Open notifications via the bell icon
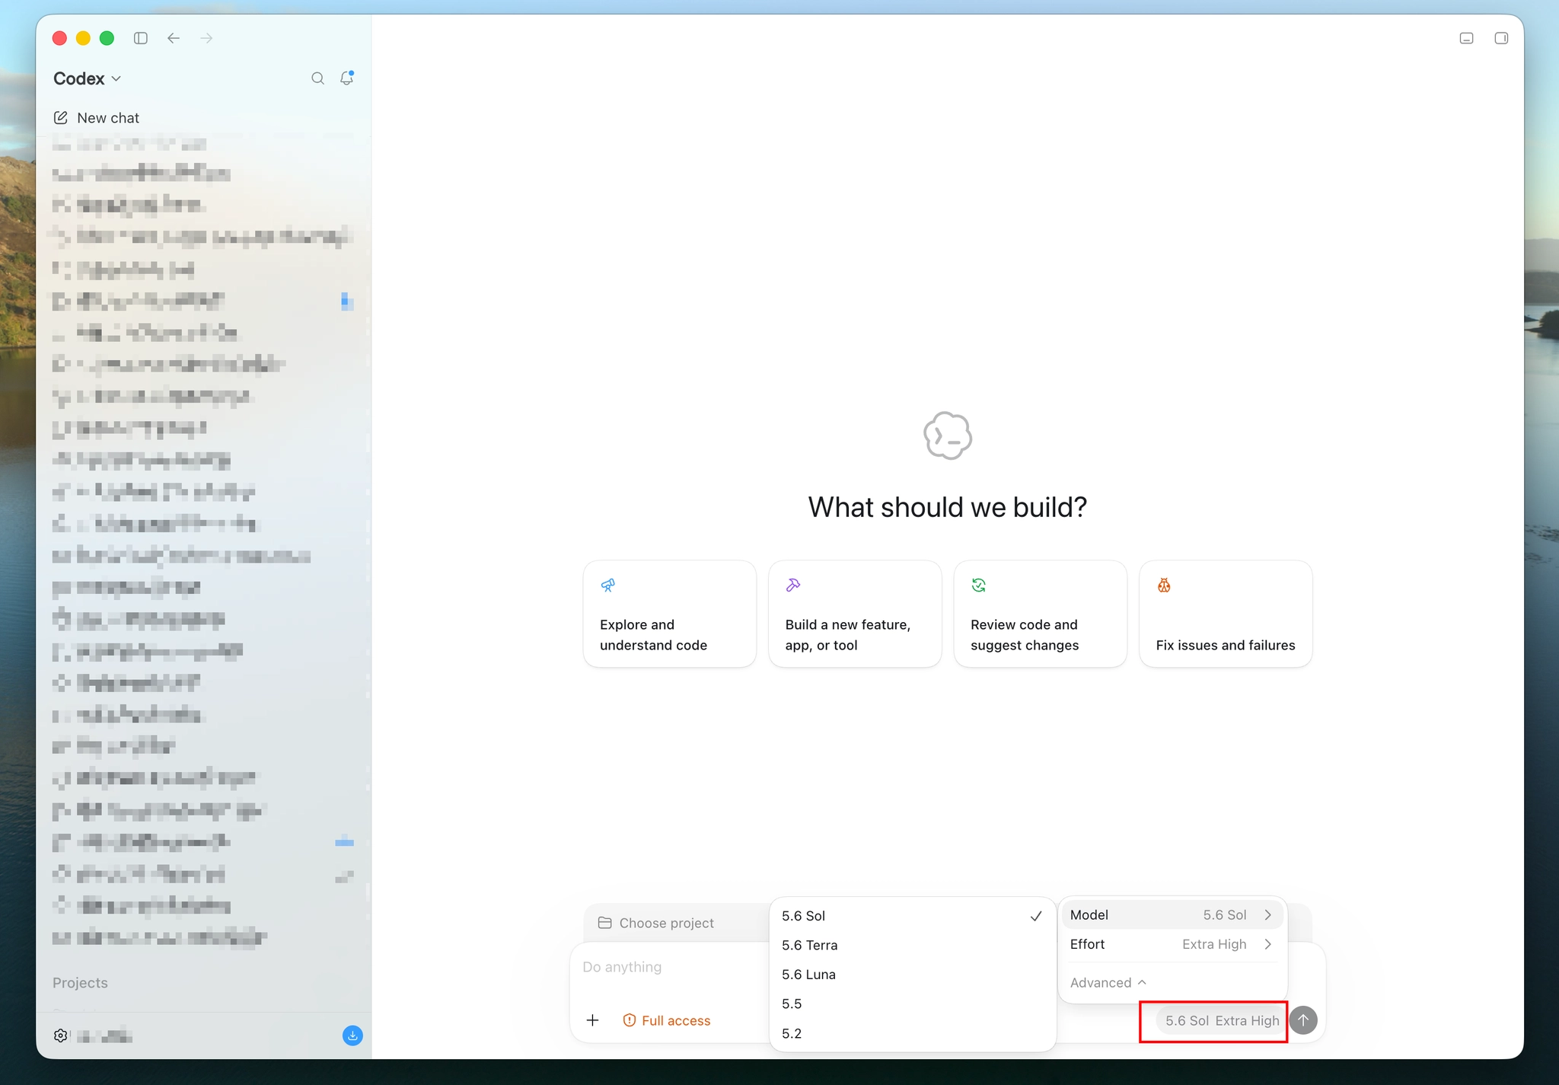Image resolution: width=1559 pixels, height=1085 pixels. click(347, 78)
